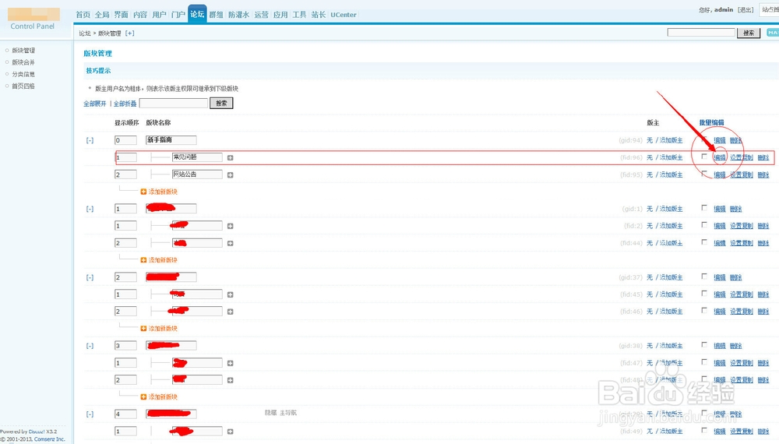Switch to the 全局 tab
Image resolution: width=779 pixels, height=444 pixels.
click(x=102, y=15)
